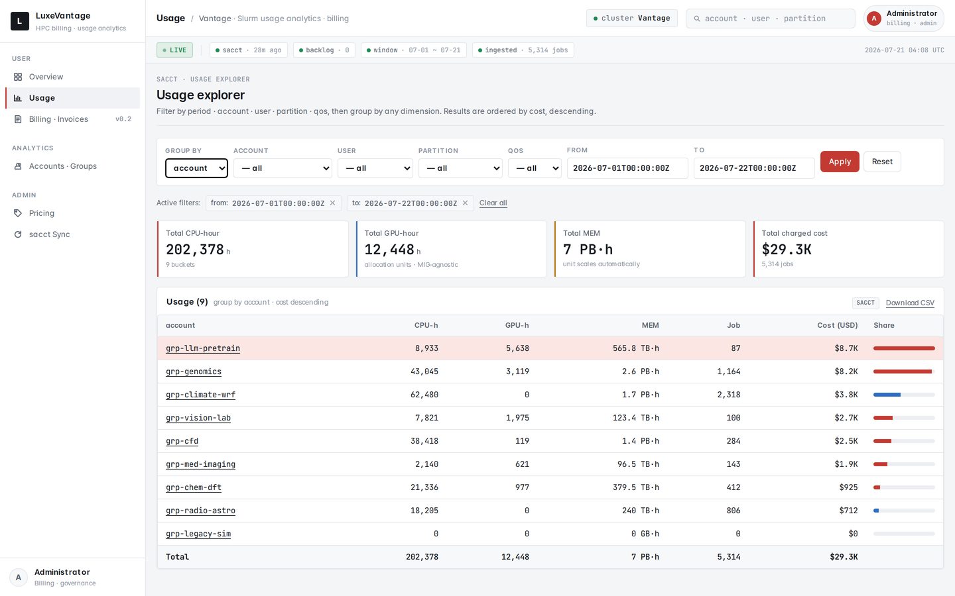Open grp-chem-dft account link
This screenshot has height=596, width=955.
coord(194,487)
